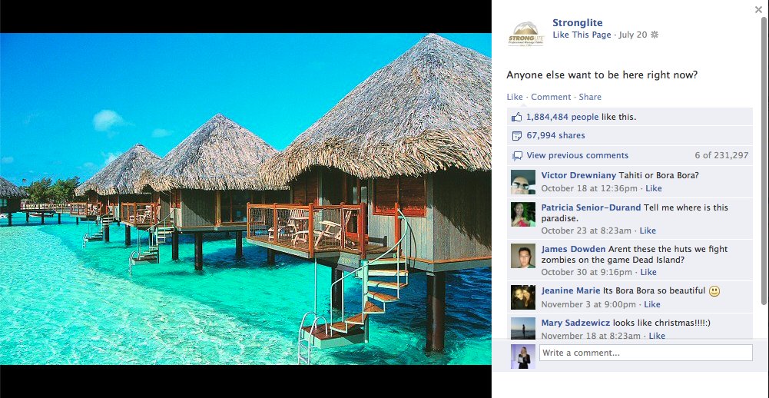Open the 67,994 shares list

coord(555,135)
